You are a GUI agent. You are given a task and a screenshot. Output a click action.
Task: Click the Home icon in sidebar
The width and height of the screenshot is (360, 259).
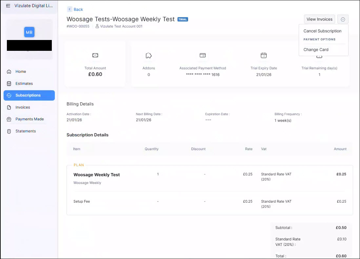click(9, 71)
